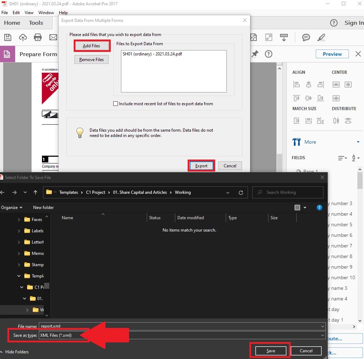Click align vertical centers icon under ALIGN
Viewport: 364px width, 359px height.
[x=308, y=85]
